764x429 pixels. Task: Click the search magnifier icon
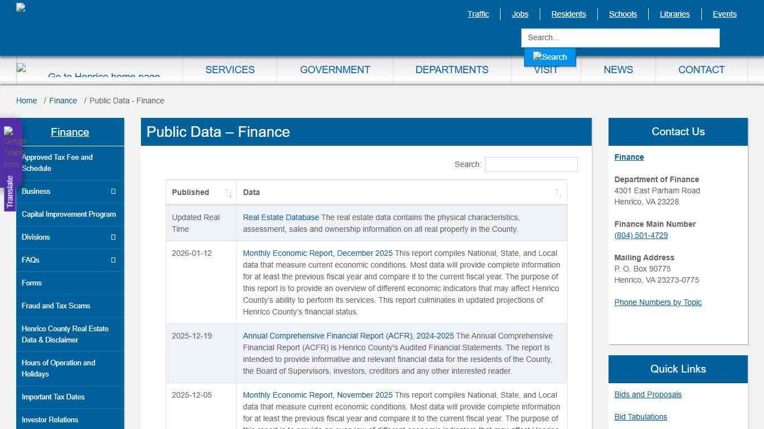point(550,56)
